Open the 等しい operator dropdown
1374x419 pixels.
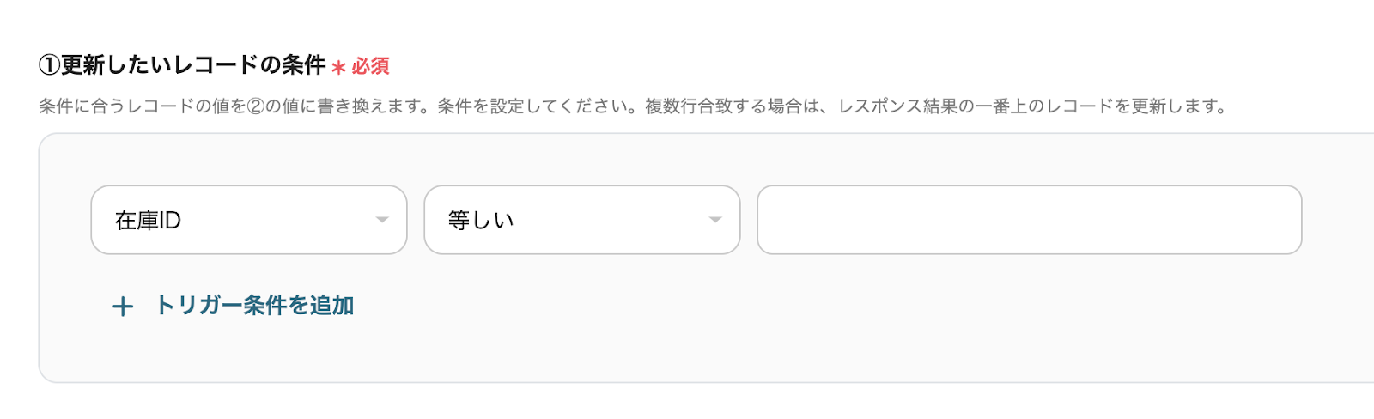581,220
